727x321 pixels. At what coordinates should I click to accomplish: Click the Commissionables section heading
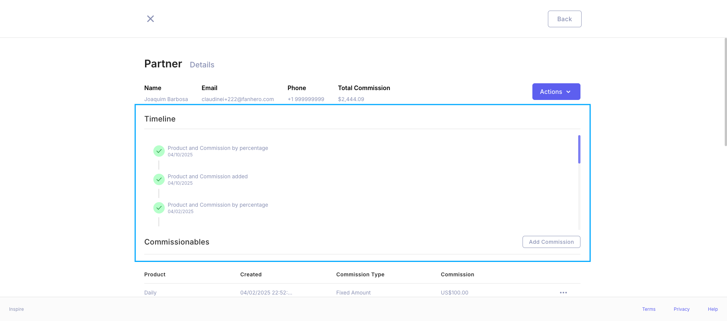coord(177,242)
